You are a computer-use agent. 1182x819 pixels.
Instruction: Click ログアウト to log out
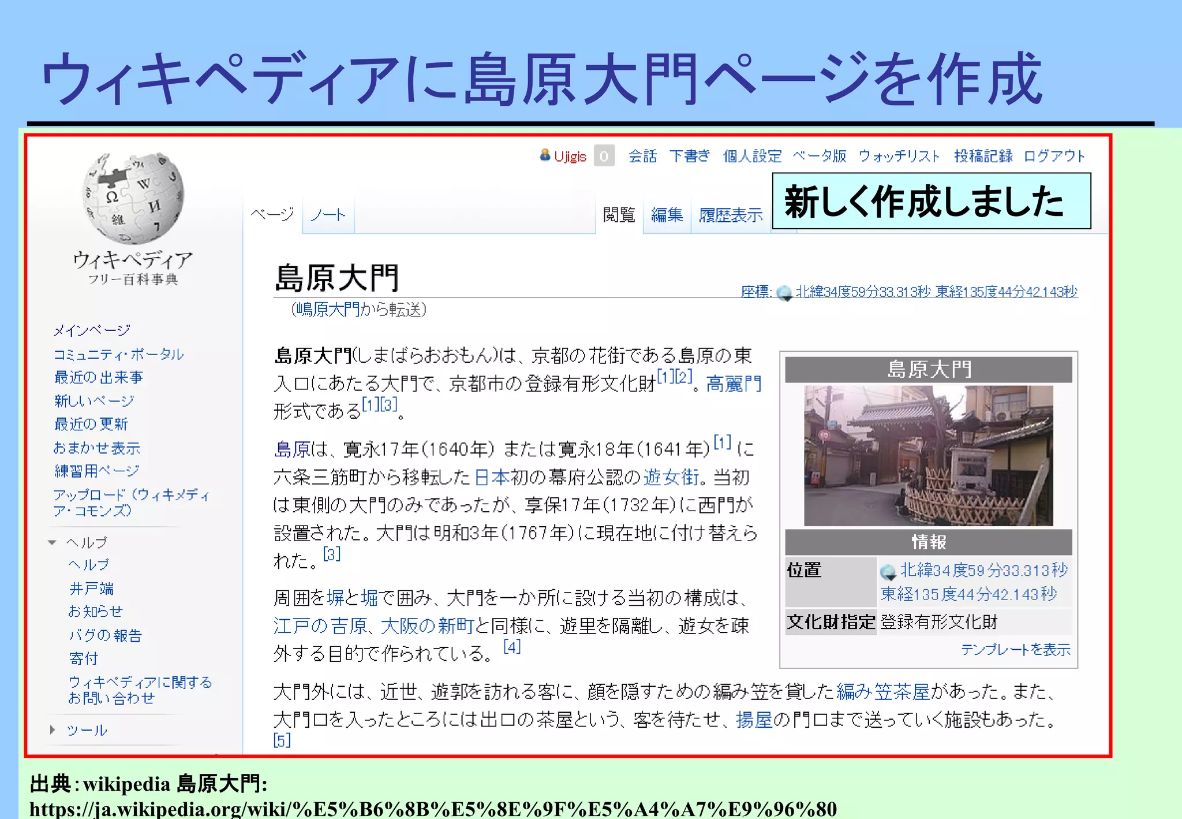[x=1054, y=156]
